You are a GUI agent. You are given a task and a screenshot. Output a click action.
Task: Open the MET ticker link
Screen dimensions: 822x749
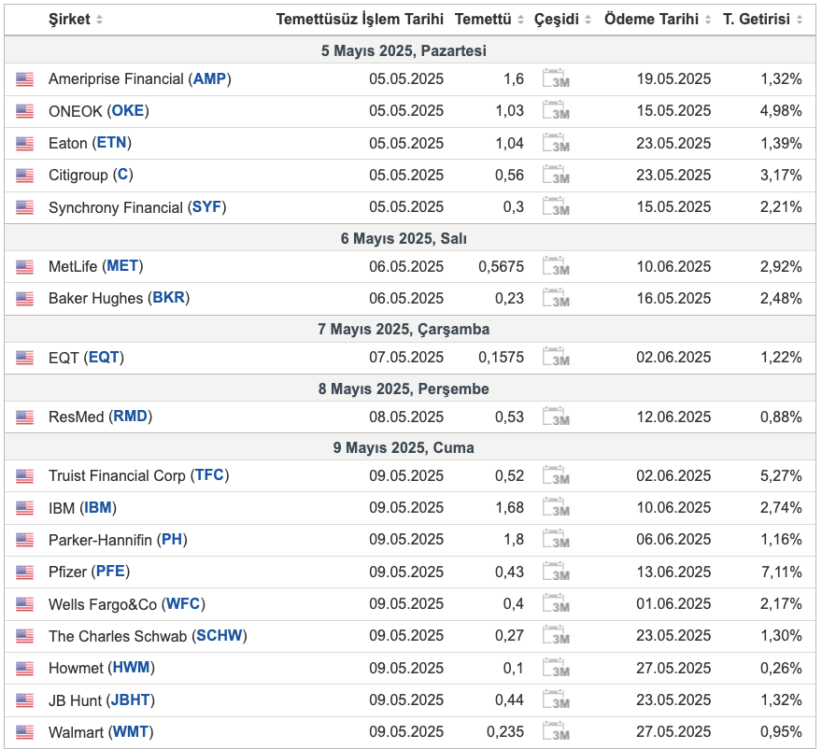[x=122, y=266]
